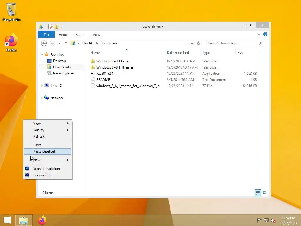This screenshot has height=226, width=301.
Task: Open Screen resolution from context menu
Action: [x=47, y=169]
